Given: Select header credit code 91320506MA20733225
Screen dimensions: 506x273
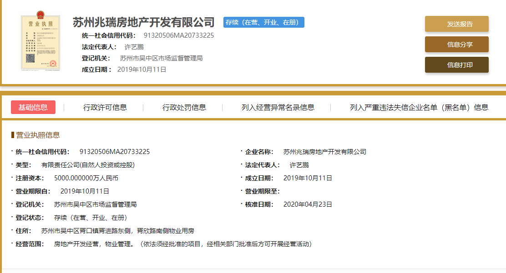Looking at the screenshot, I should 179,35.
